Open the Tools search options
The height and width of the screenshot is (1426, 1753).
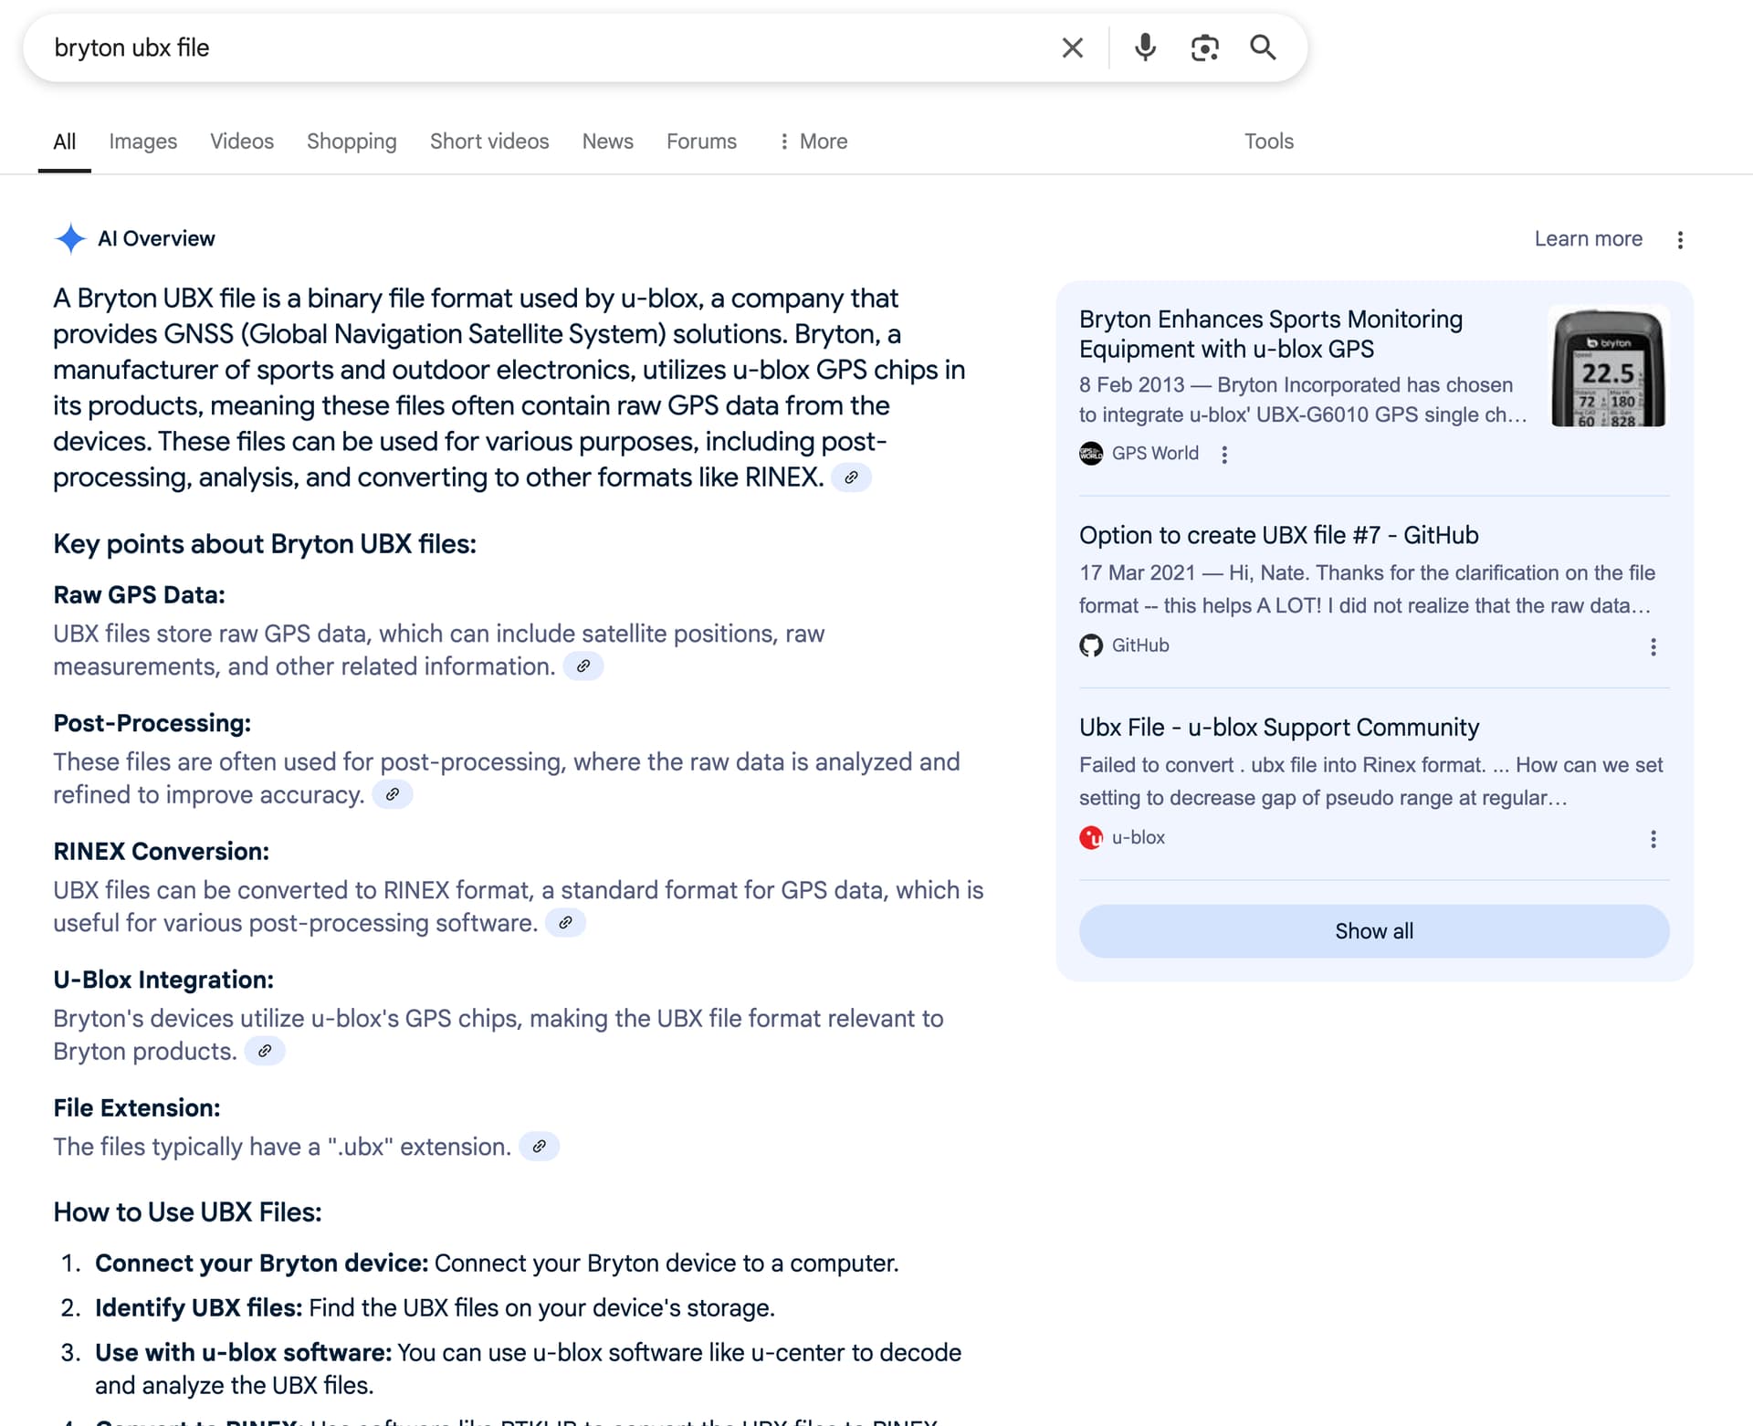pyautogui.click(x=1268, y=142)
